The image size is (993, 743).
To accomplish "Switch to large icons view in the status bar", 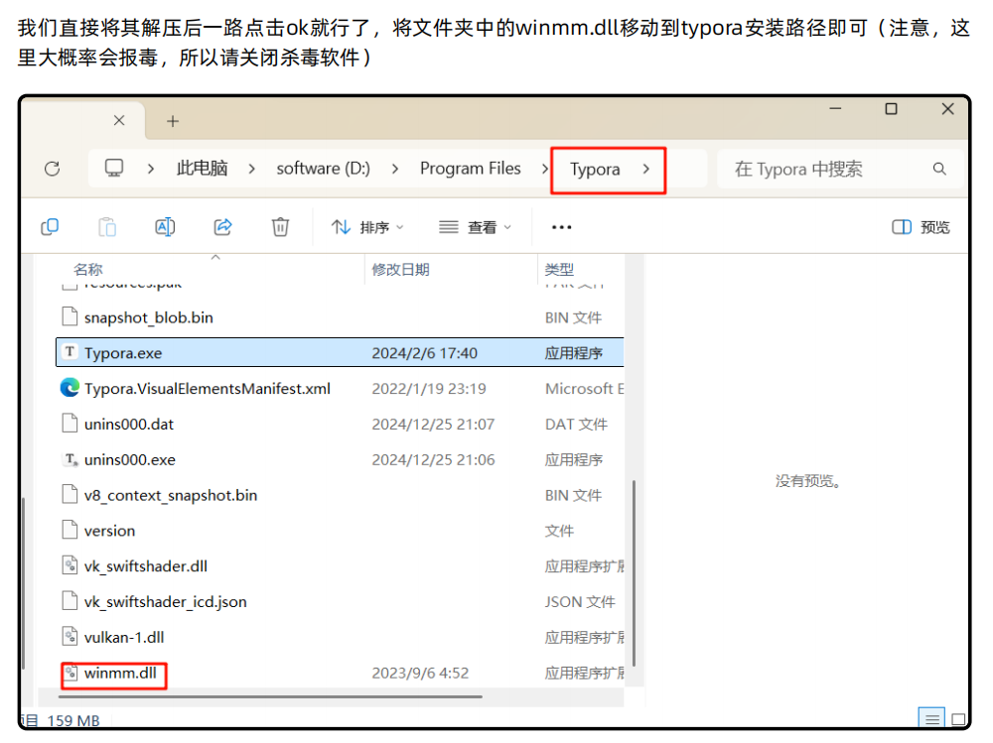I will pos(958,719).
